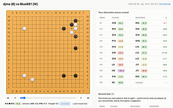
Task: Click the -18.0 score badge for H9
Action: click(x=121, y=70)
